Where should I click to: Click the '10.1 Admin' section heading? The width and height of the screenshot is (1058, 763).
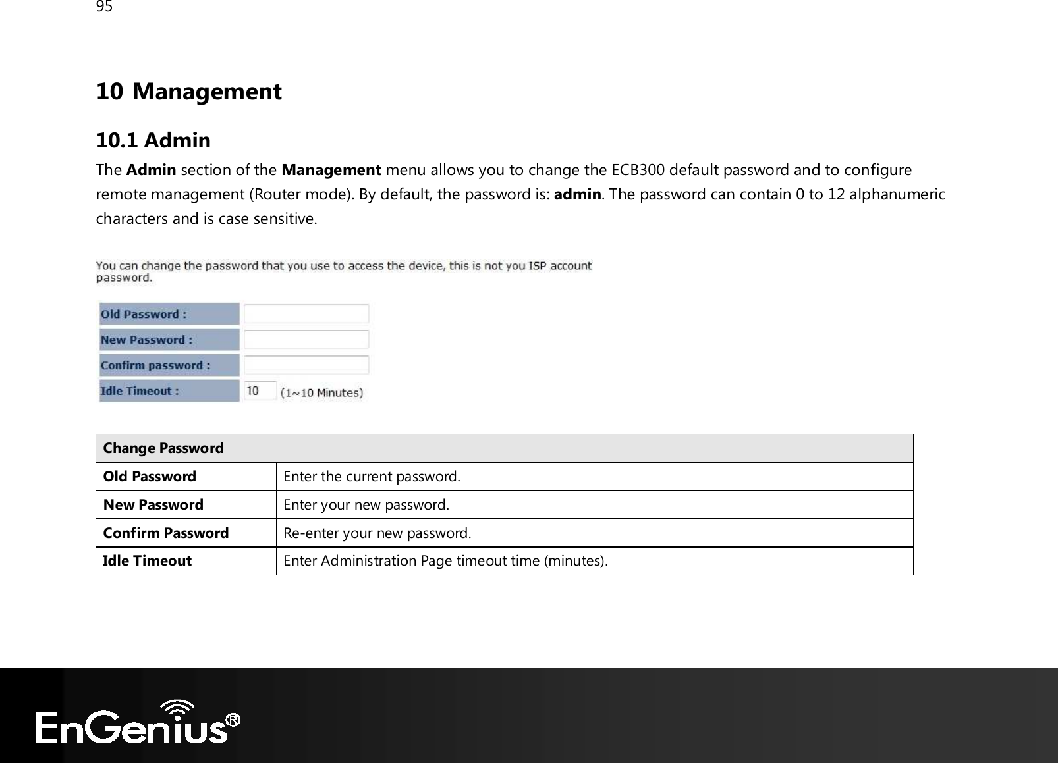click(x=153, y=140)
